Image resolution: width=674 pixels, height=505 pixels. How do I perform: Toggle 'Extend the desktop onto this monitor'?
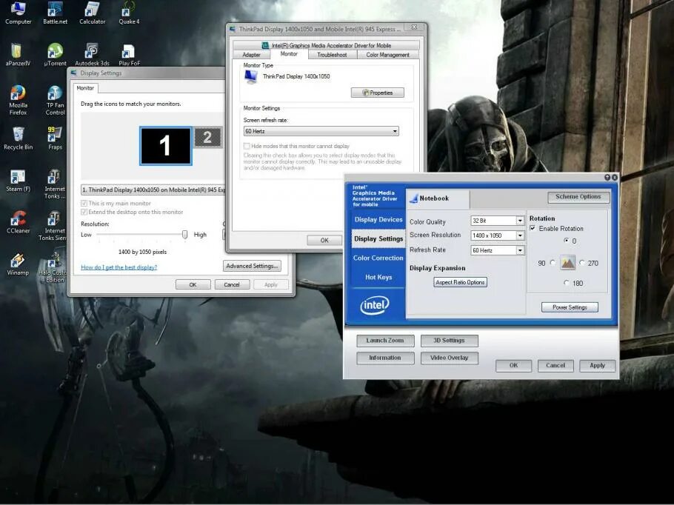[84, 212]
